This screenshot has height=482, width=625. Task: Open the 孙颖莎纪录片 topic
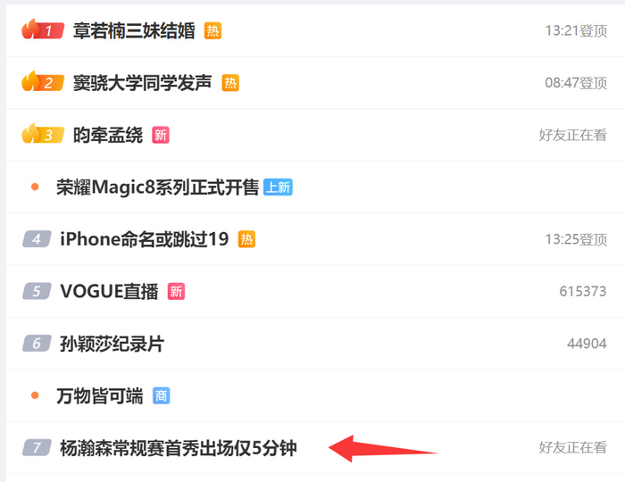coord(112,344)
